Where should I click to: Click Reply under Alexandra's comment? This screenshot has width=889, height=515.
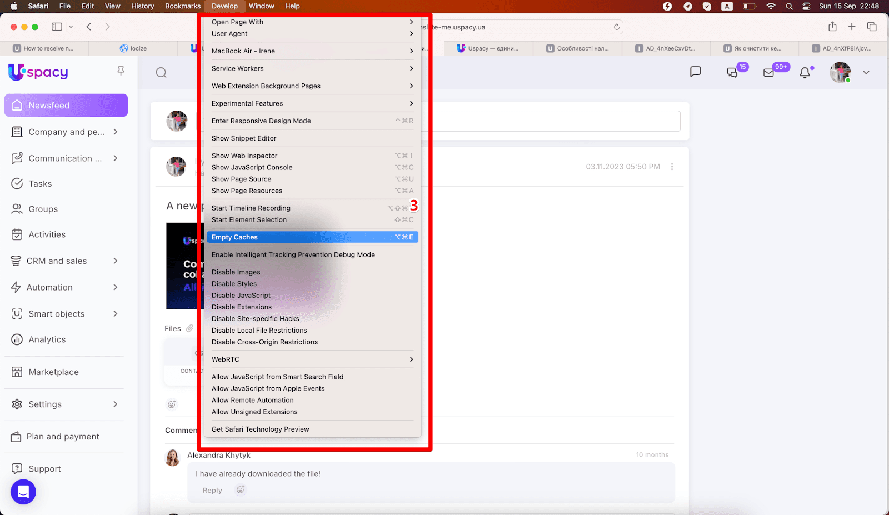(x=212, y=491)
